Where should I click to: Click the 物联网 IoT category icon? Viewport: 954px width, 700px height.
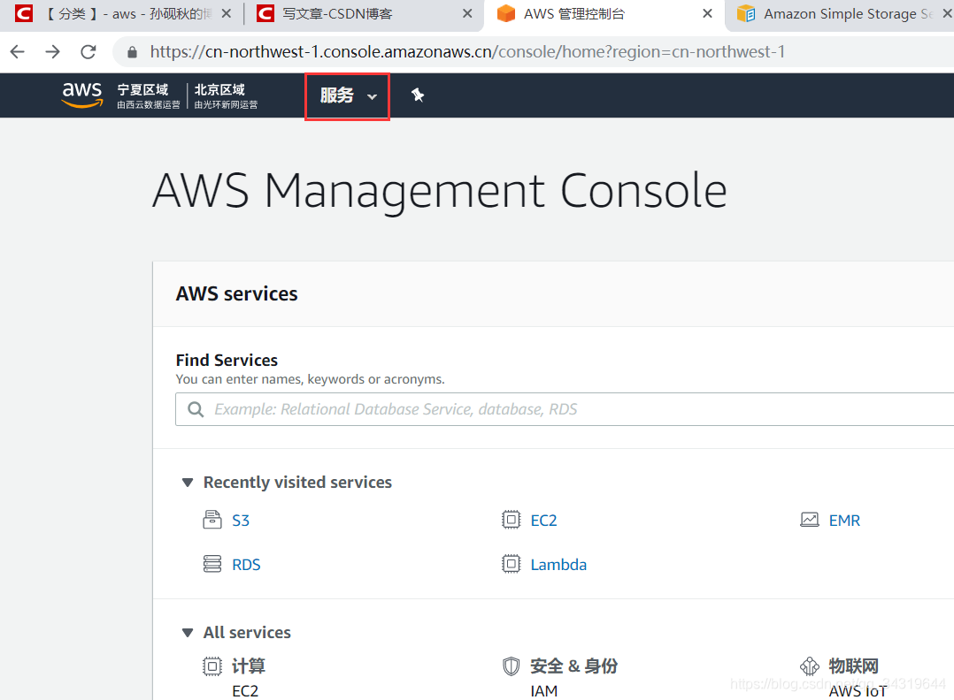pos(810,666)
